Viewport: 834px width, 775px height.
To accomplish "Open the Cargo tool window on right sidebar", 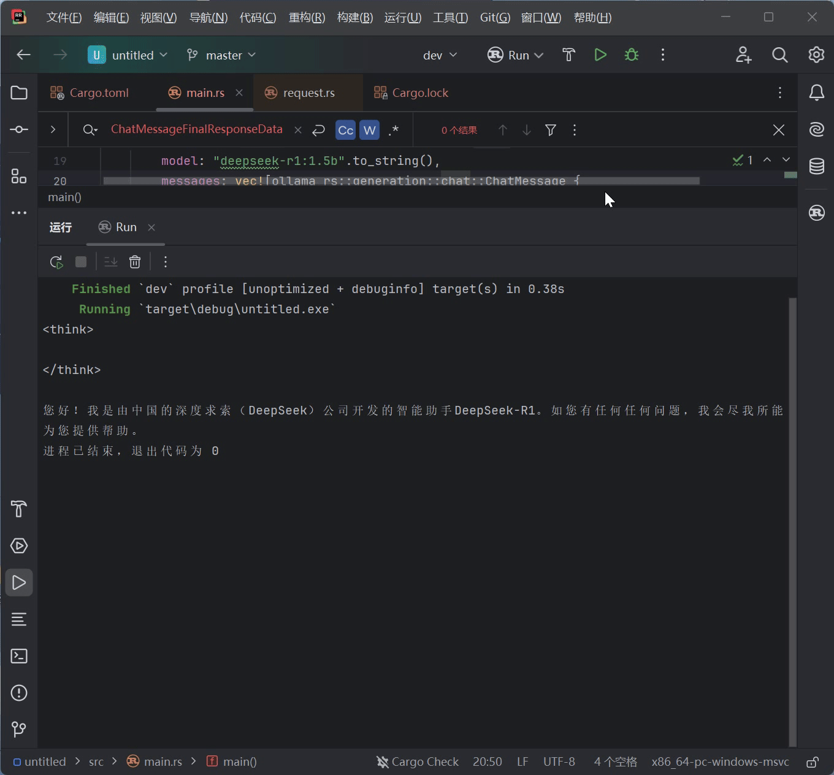I will pyautogui.click(x=817, y=213).
